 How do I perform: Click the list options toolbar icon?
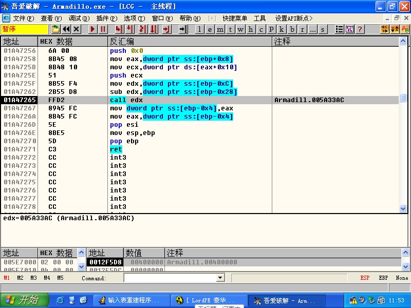339,29
